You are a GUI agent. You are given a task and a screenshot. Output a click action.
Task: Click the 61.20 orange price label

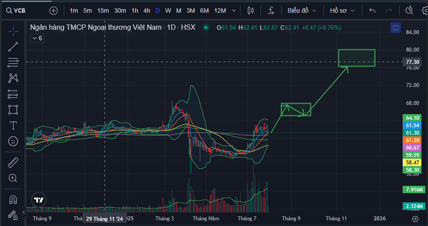(412, 140)
